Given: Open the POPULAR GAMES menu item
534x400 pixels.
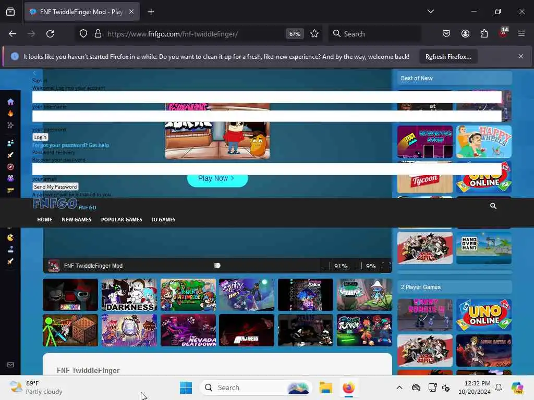Looking at the screenshot, I should 122,220.
